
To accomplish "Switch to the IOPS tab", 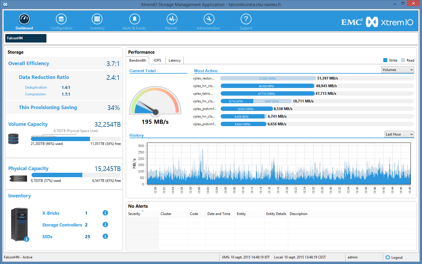I will click(157, 60).
